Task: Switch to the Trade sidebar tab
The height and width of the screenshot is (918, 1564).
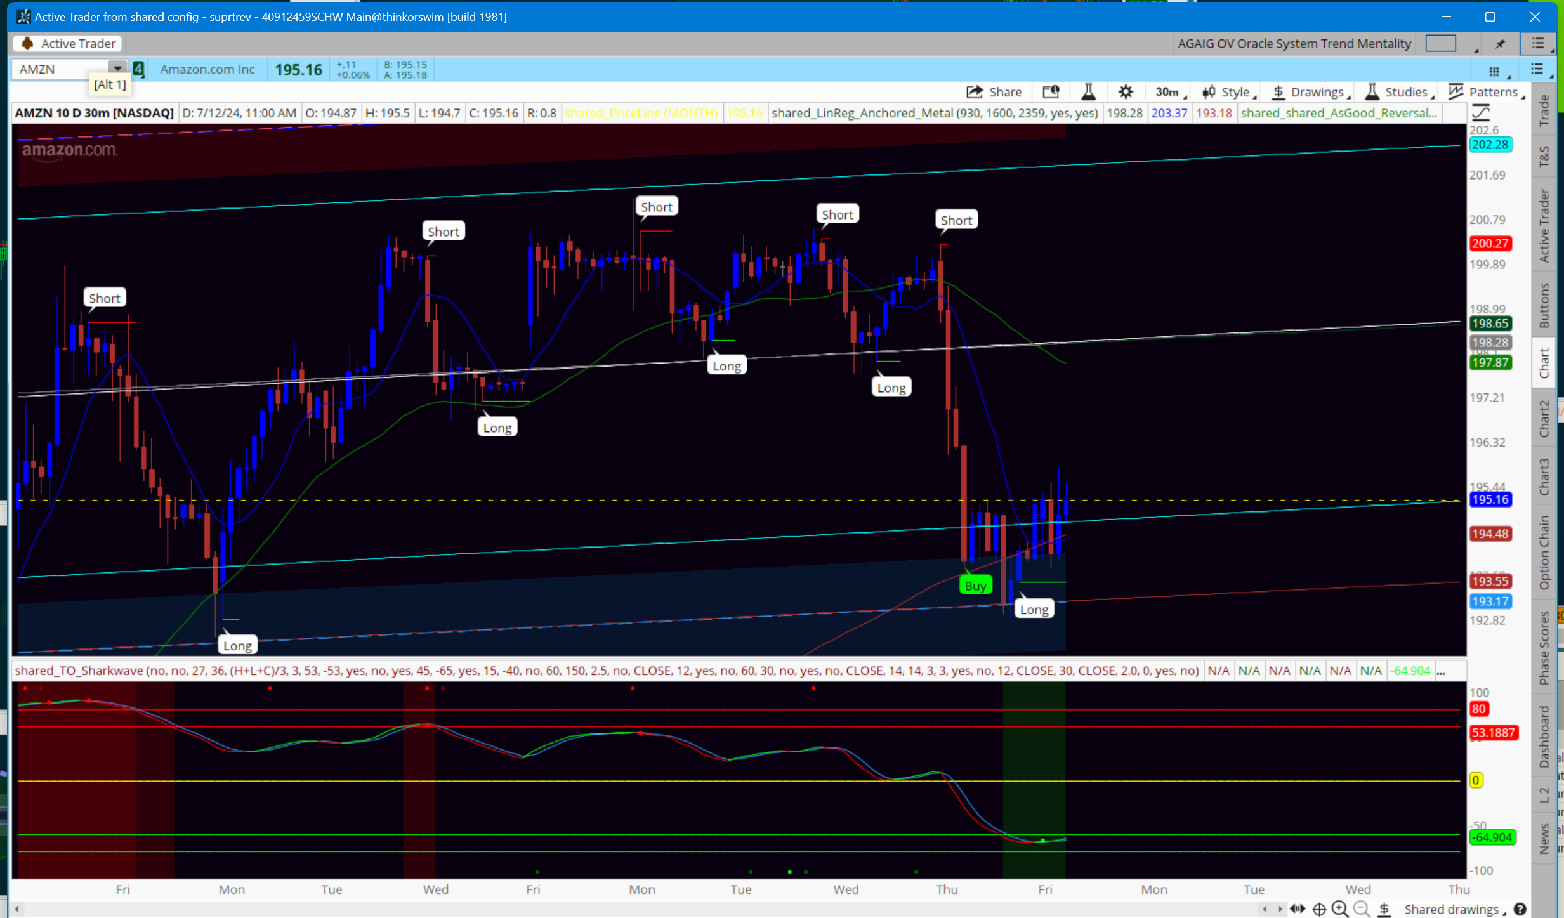Action: click(x=1544, y=110)
